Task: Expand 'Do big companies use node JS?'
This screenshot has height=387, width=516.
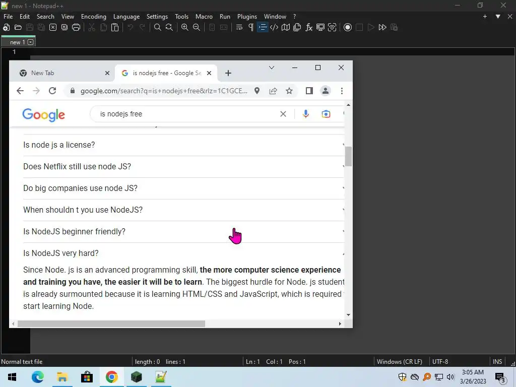Action: (x=183, y=188)
